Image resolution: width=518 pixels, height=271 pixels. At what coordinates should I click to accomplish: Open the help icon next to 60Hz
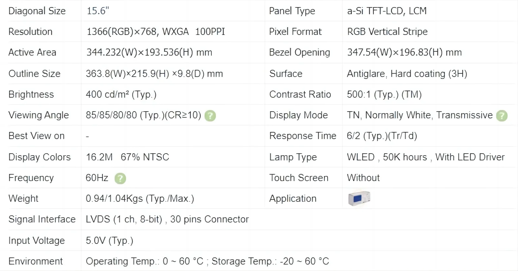(120, 178)
